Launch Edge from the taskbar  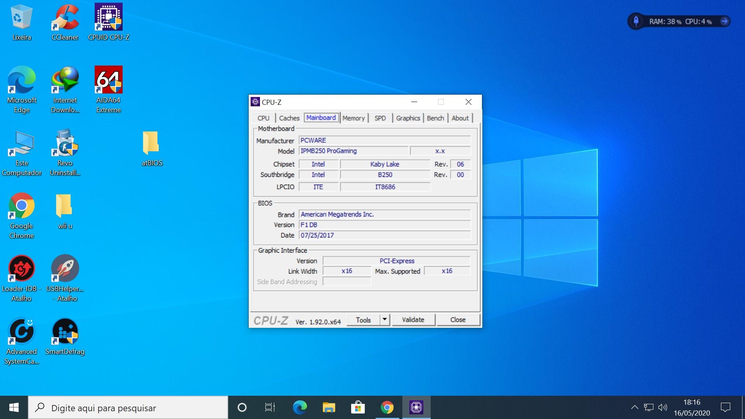point(300,407)
